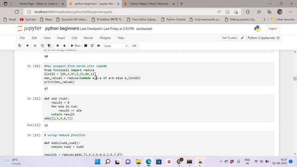The width and height of the screenshot is (297, 167).
Task: Click the Last Checkpoint text
Action: click(107, 29)
